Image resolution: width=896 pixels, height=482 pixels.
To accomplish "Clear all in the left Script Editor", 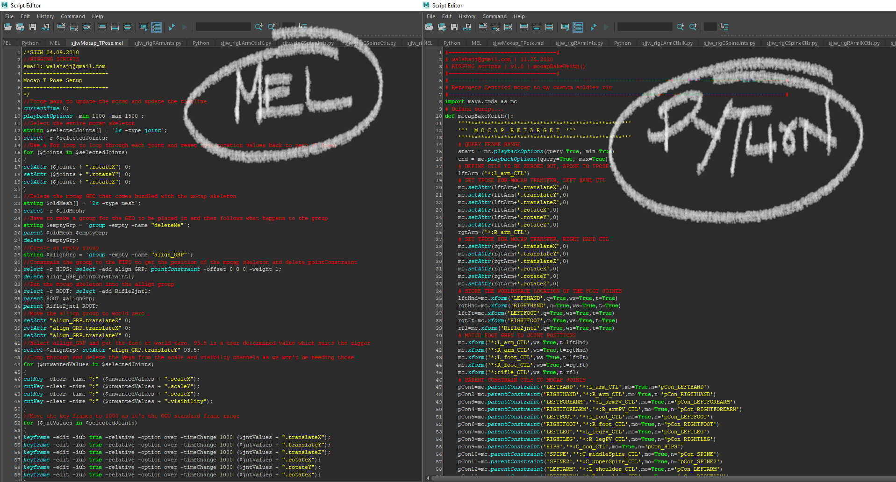I will pos(86,27).
